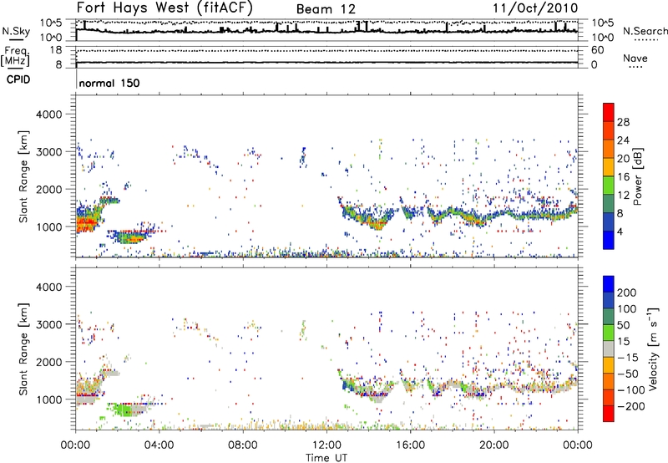This screenshot has width=668, height=463.
Task: Select the "20:00" time tick label
Action: [x=494, y=445]
